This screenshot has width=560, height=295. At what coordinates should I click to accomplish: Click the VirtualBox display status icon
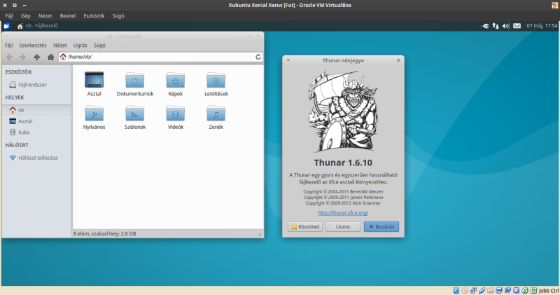(x=499, y=290)
